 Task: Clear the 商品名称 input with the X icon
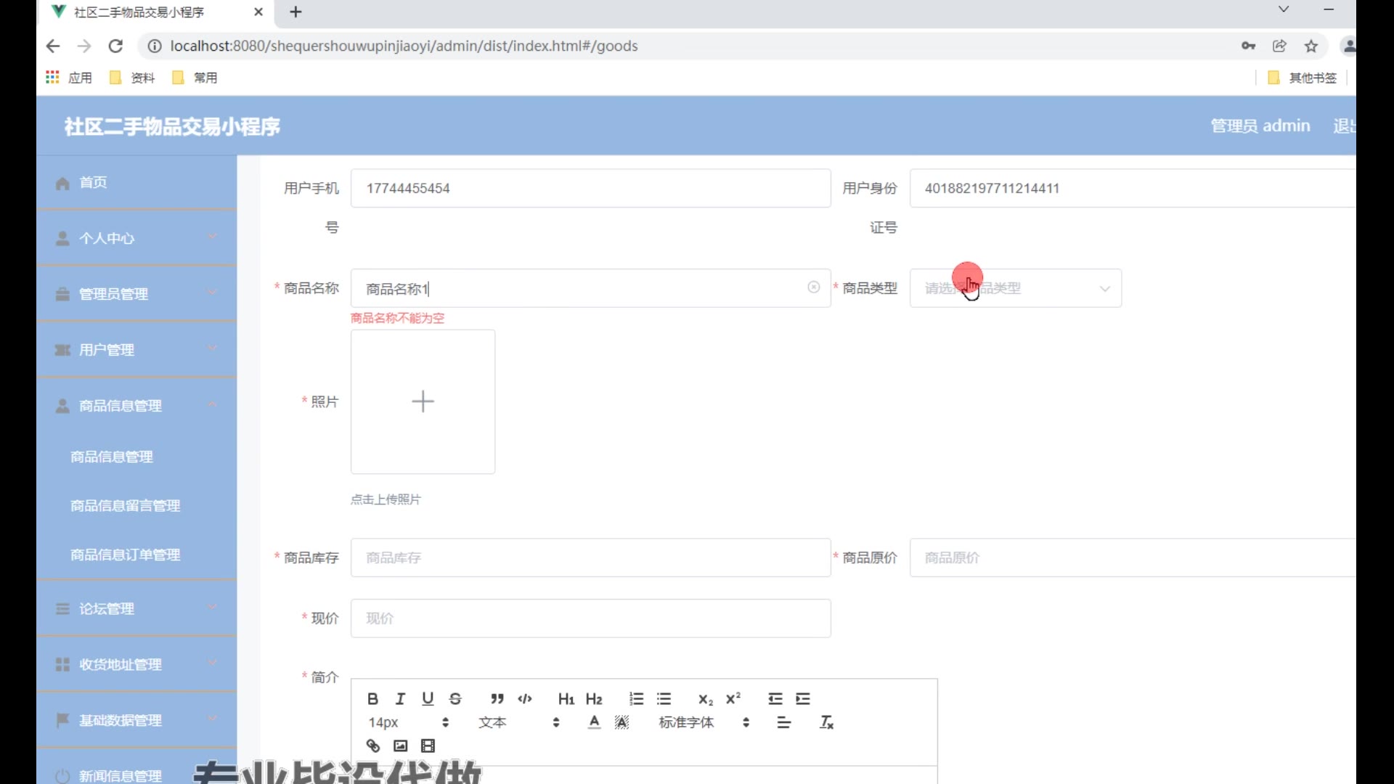click(813, 287)
